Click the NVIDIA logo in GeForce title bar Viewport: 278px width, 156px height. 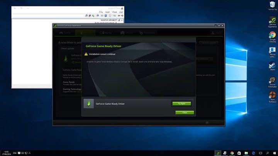click(56, 26)
